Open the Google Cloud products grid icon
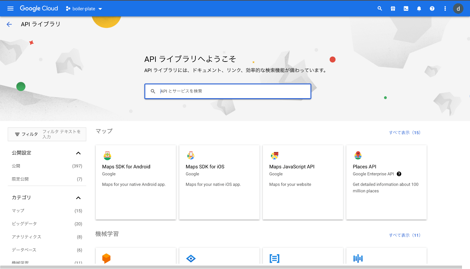 (x=393, y=8)
